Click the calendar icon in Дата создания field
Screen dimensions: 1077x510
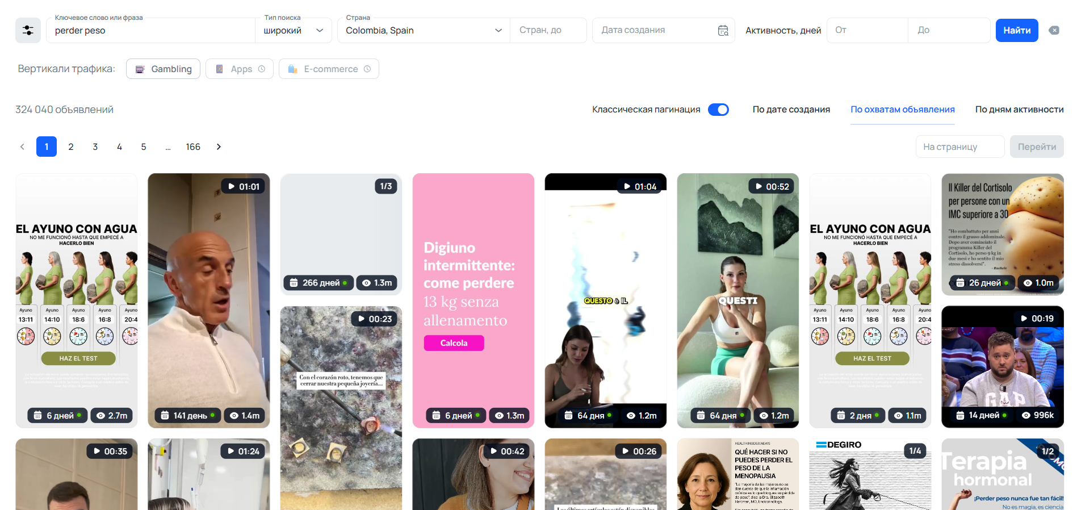pyautogui.click(x=723, y=31)
